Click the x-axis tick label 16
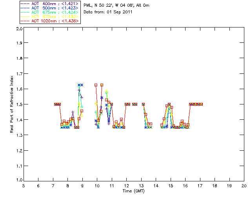Viewport: 251px width, 201px height. tap(185, 186)
